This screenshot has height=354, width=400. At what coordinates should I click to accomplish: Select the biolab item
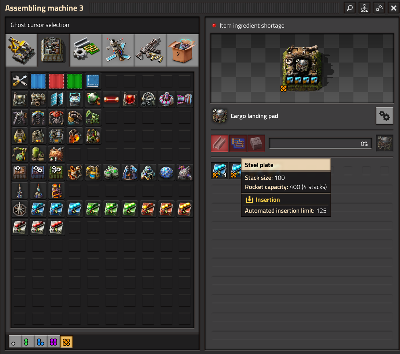pos(185,173)
